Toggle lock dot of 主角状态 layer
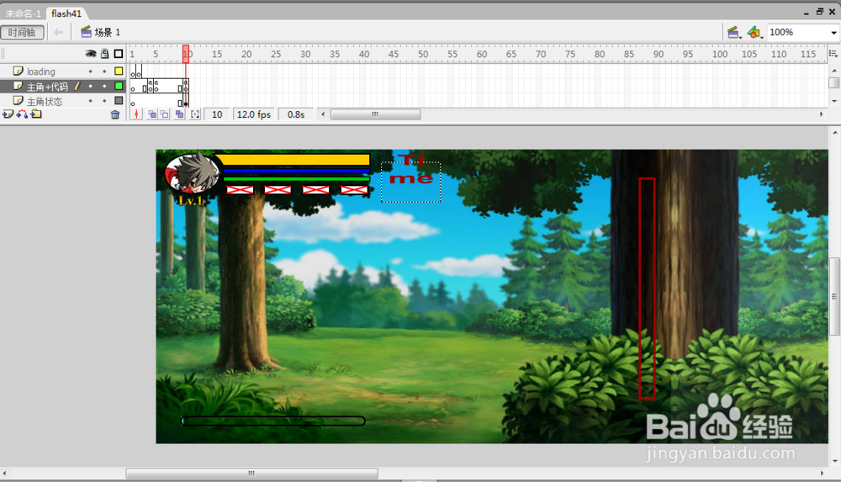This screenshot has height=482, width=841. click(104, 101)
